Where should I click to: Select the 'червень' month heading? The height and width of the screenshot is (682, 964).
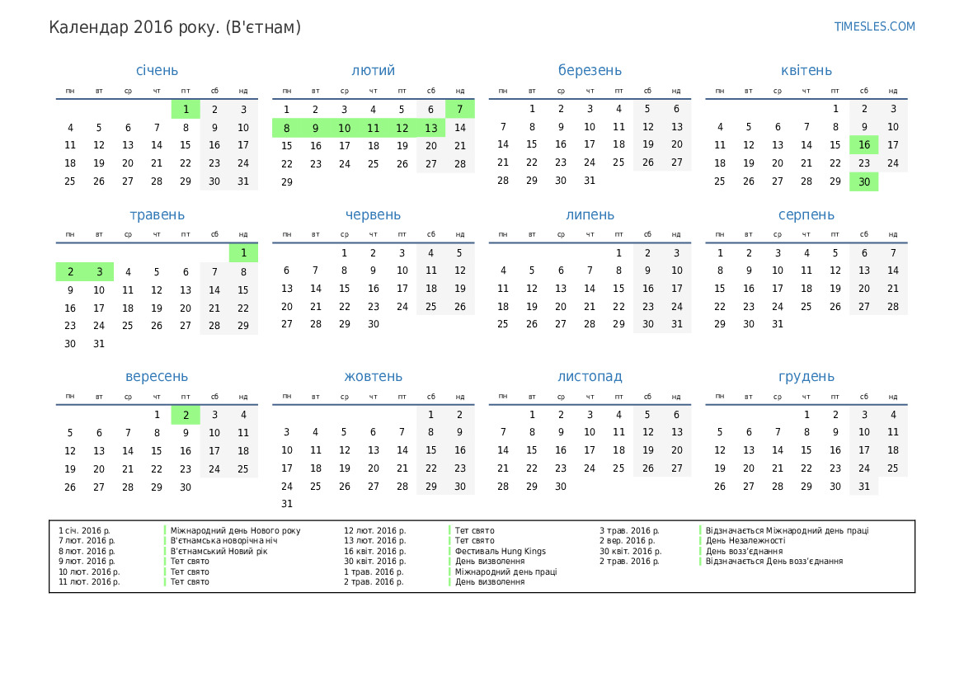tap(374, 215)
